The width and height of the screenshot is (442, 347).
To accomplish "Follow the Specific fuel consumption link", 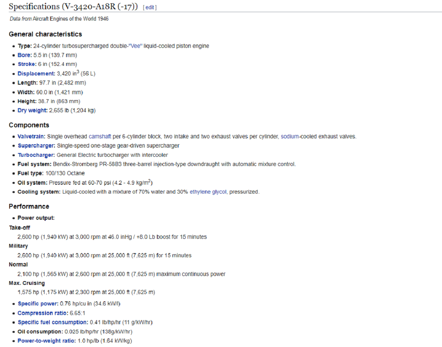I will click(52, 322).
